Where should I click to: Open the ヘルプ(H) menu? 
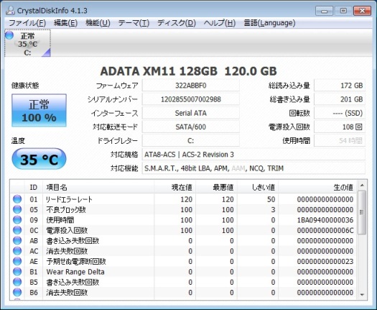point(220,23)
